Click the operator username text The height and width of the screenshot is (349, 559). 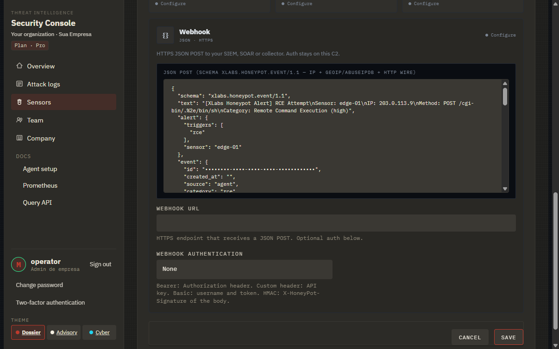(x=46, y=262)
